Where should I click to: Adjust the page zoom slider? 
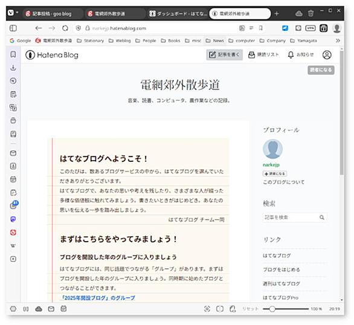tap(286, 309)
